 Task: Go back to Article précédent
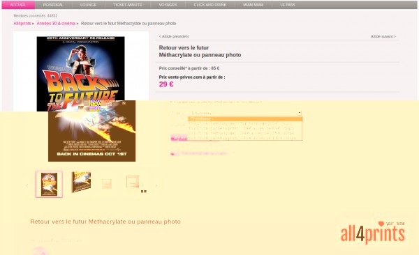[x=174, y=36]
